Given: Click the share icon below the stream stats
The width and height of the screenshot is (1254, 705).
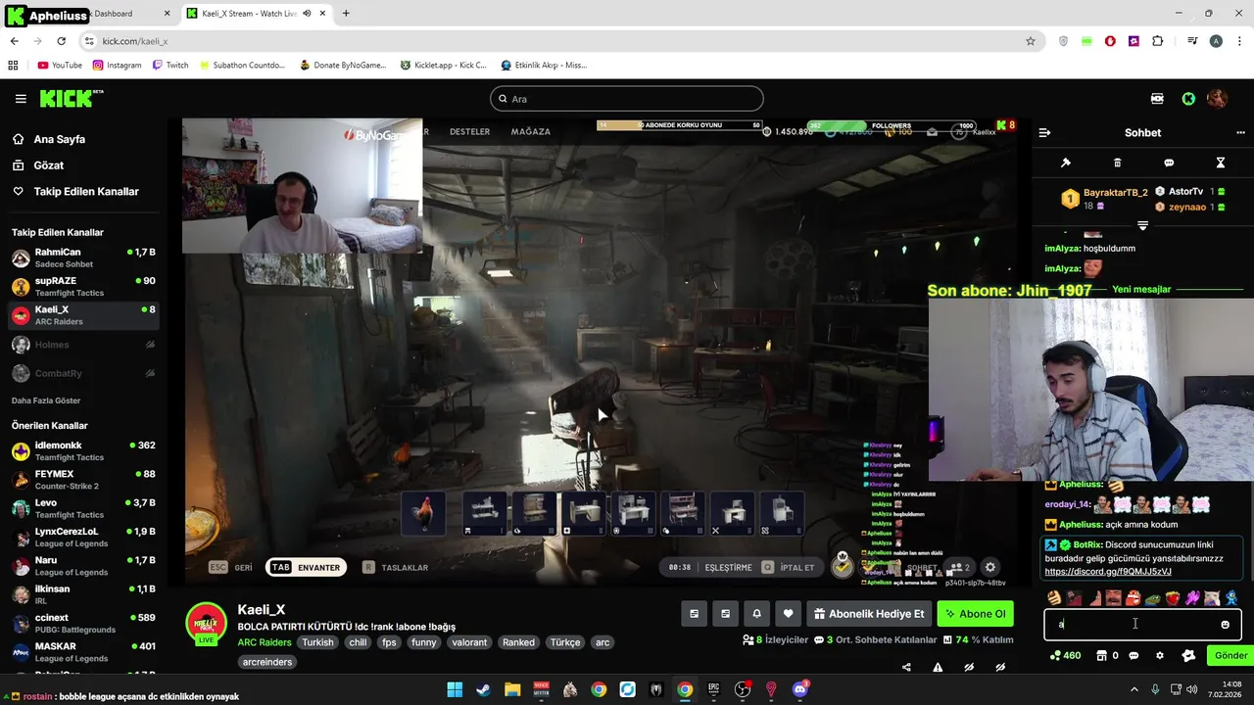Looking at the screenshot, I should click(x=906, y=668).
